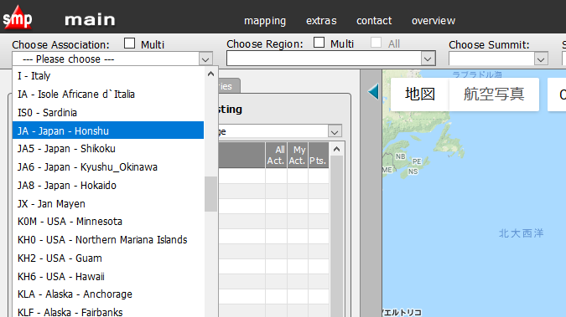Tick the All regions checkbox
This screenshot has height=317, width=566.
(376, 43)
